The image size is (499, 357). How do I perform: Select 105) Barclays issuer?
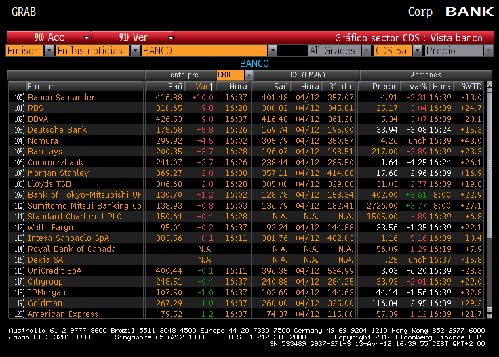tap(45, 151)
